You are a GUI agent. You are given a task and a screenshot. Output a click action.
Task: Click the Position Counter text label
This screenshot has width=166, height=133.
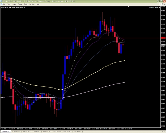click(154, 7)
